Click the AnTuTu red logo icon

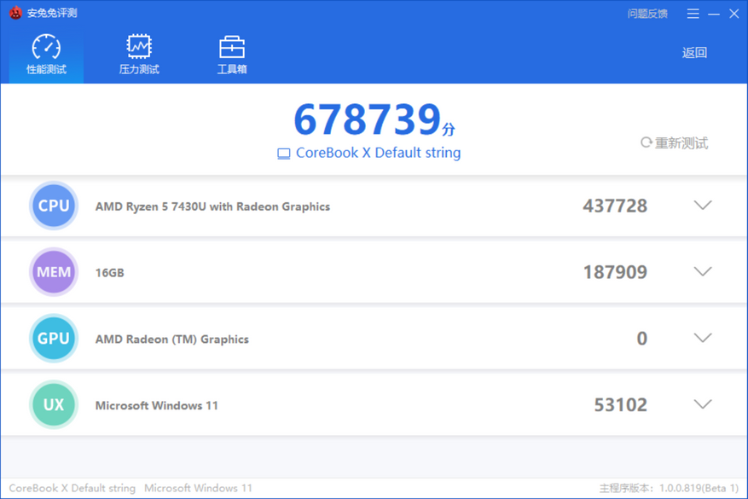click(15, 13)
